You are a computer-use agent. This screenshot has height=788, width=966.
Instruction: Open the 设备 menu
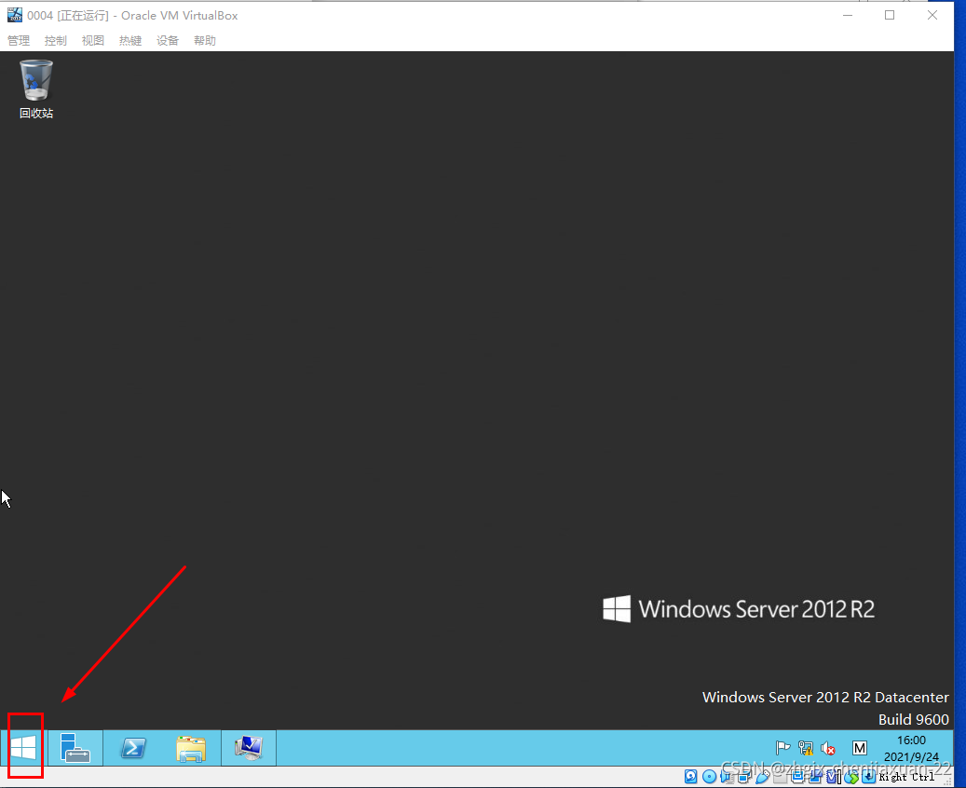point(168,41)
